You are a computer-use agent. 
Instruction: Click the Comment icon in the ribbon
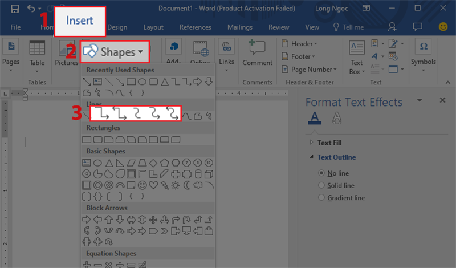tap(257, 54)
